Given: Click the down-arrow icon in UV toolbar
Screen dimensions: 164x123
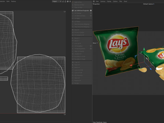Looking at the screenshot, I should [70, 1].
